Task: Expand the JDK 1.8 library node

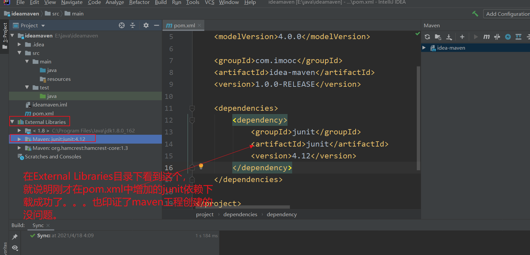Action: coord(19,130)
